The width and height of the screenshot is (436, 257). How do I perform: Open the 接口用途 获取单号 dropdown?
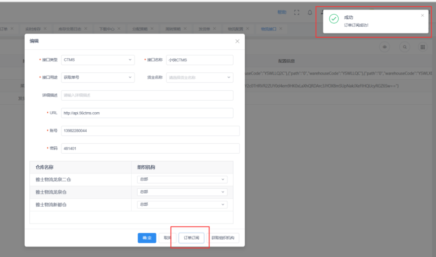[98, 78]
